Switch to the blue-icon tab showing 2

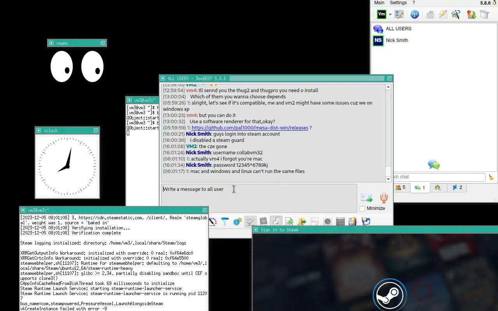click(x=457, y=187)
